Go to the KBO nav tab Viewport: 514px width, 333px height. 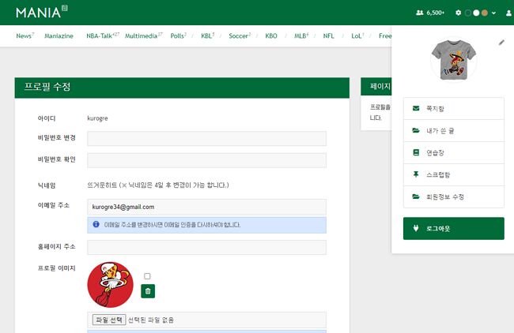point(271,36)
